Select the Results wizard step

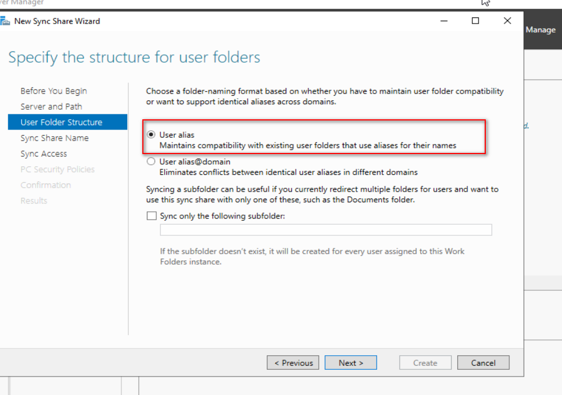pos(34,201)
